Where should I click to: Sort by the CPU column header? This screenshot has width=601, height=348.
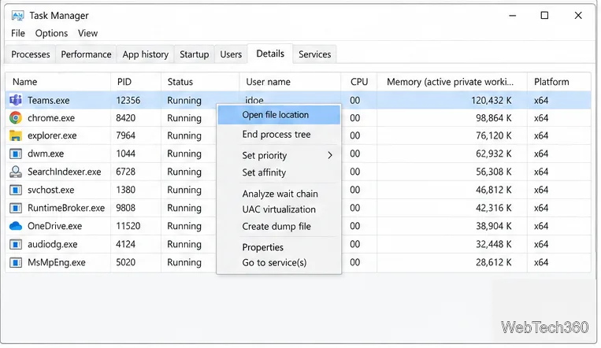(358, 82)
